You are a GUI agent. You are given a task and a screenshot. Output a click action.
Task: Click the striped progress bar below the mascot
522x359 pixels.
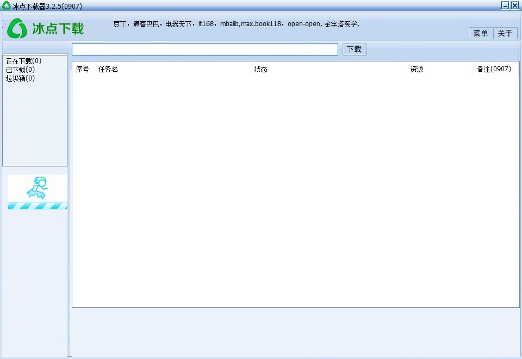(x=36, y=206)
